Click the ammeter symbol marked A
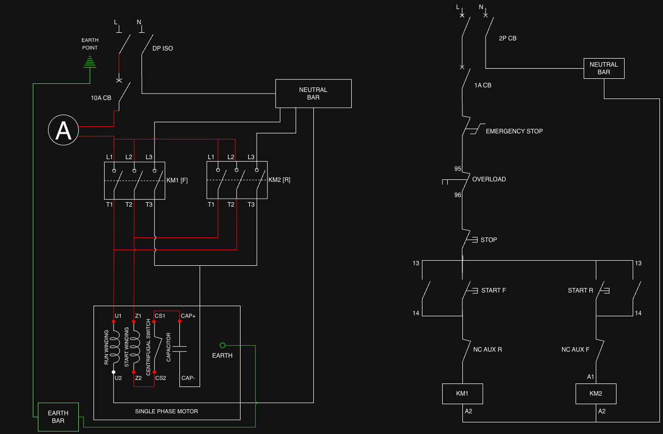This screenshot has width=663, height=434. click(x=63, y=130)
